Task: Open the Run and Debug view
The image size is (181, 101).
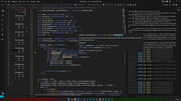Action: [3, 25]
